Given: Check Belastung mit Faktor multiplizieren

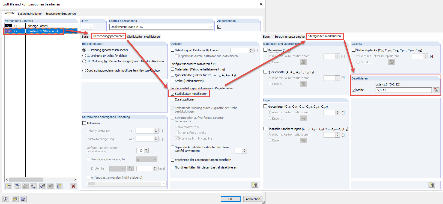Looking at the screenshot, I should click(x=172, y=50).
